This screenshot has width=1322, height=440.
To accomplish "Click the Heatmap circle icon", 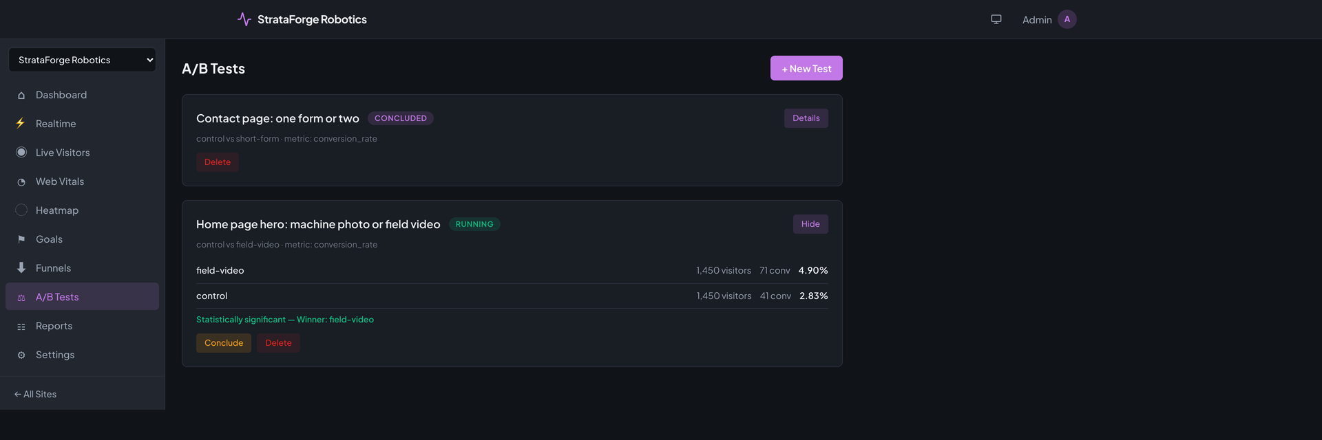I will [x=21, y=210].
